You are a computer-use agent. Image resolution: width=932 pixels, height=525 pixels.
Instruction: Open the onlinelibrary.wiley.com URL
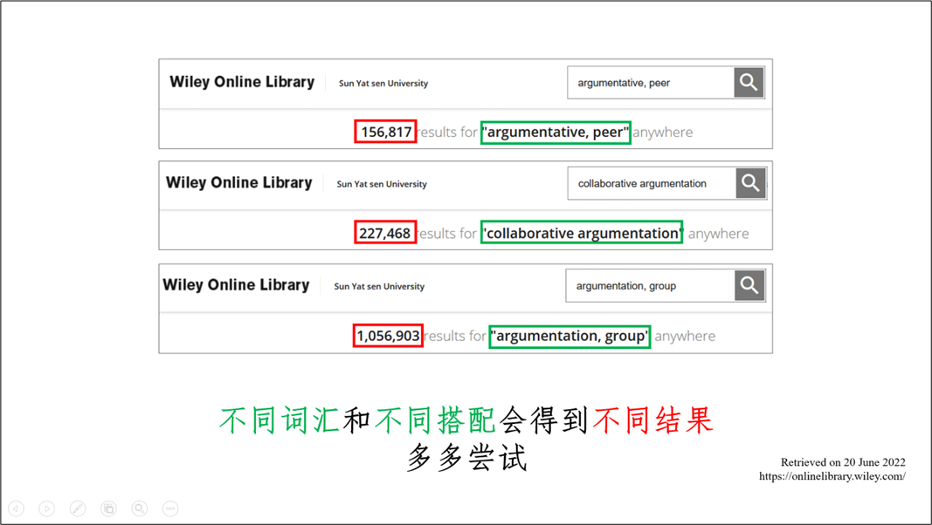[832, 476]
